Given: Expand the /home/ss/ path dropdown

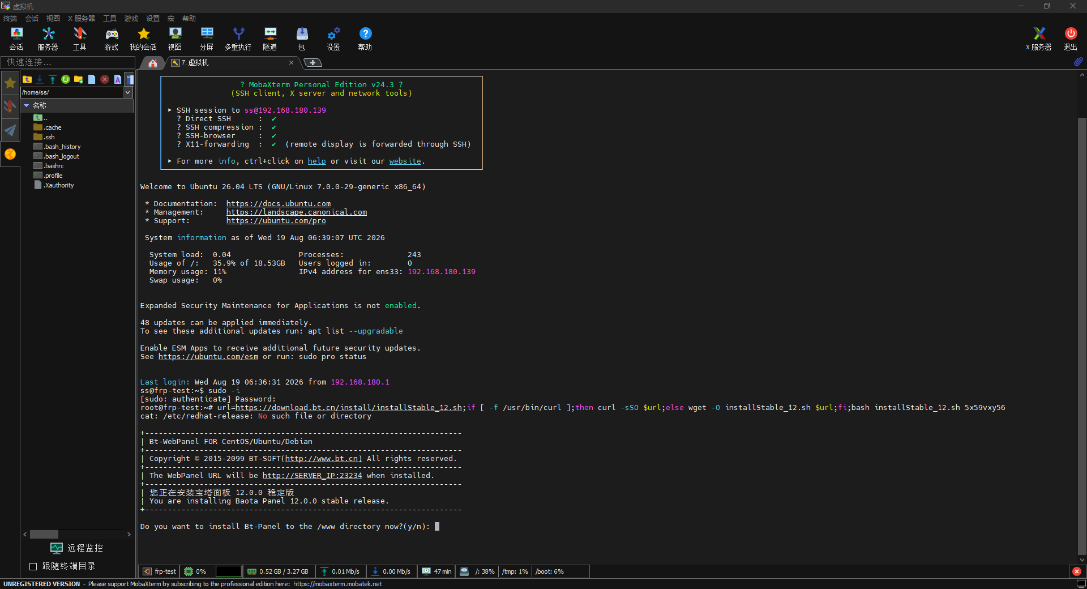Looking at the screenshot, I should [127, 92].
